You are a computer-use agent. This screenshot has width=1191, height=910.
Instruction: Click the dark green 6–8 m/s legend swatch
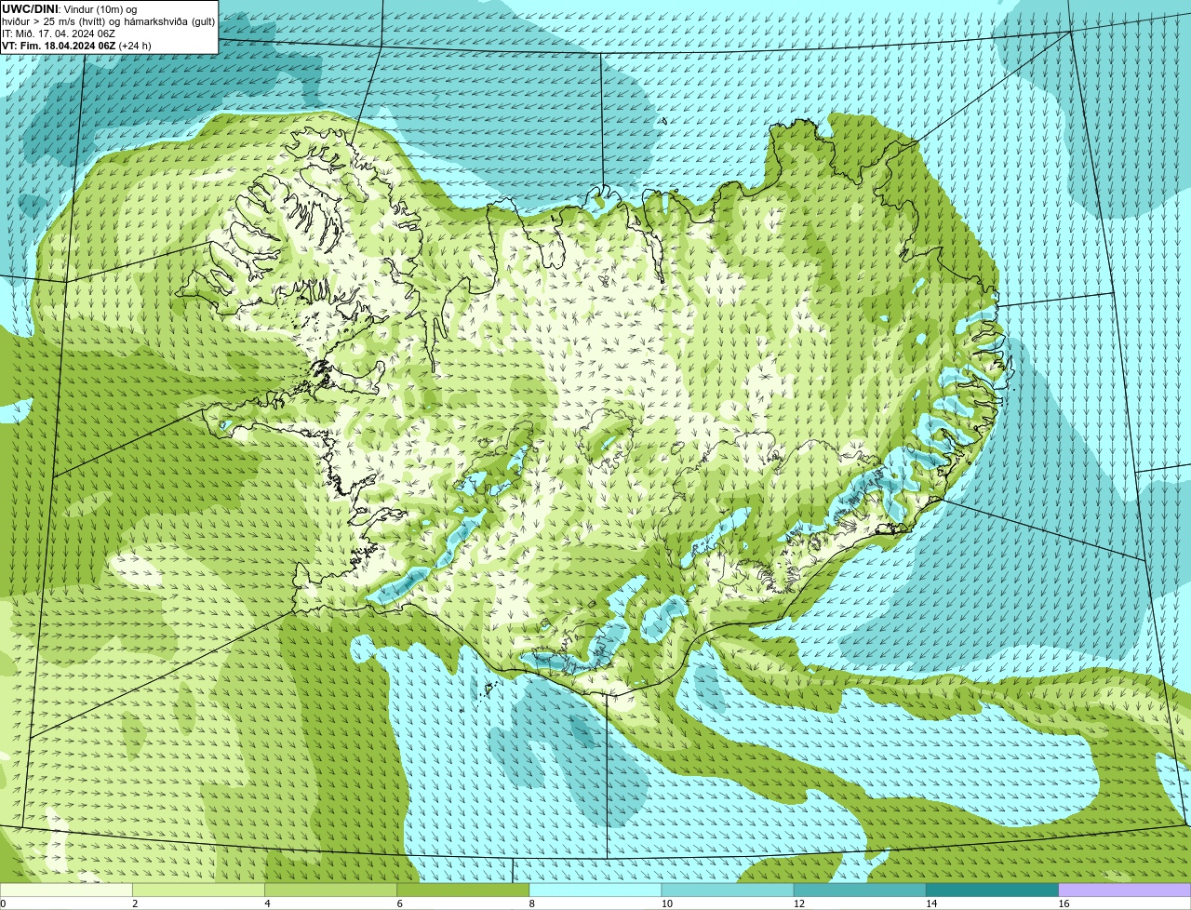(x=463, y=890)
